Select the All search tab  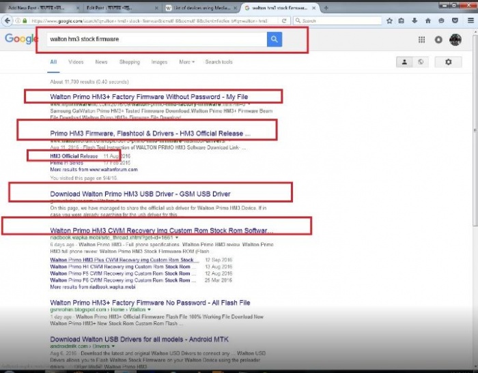[x=53, y=62]
